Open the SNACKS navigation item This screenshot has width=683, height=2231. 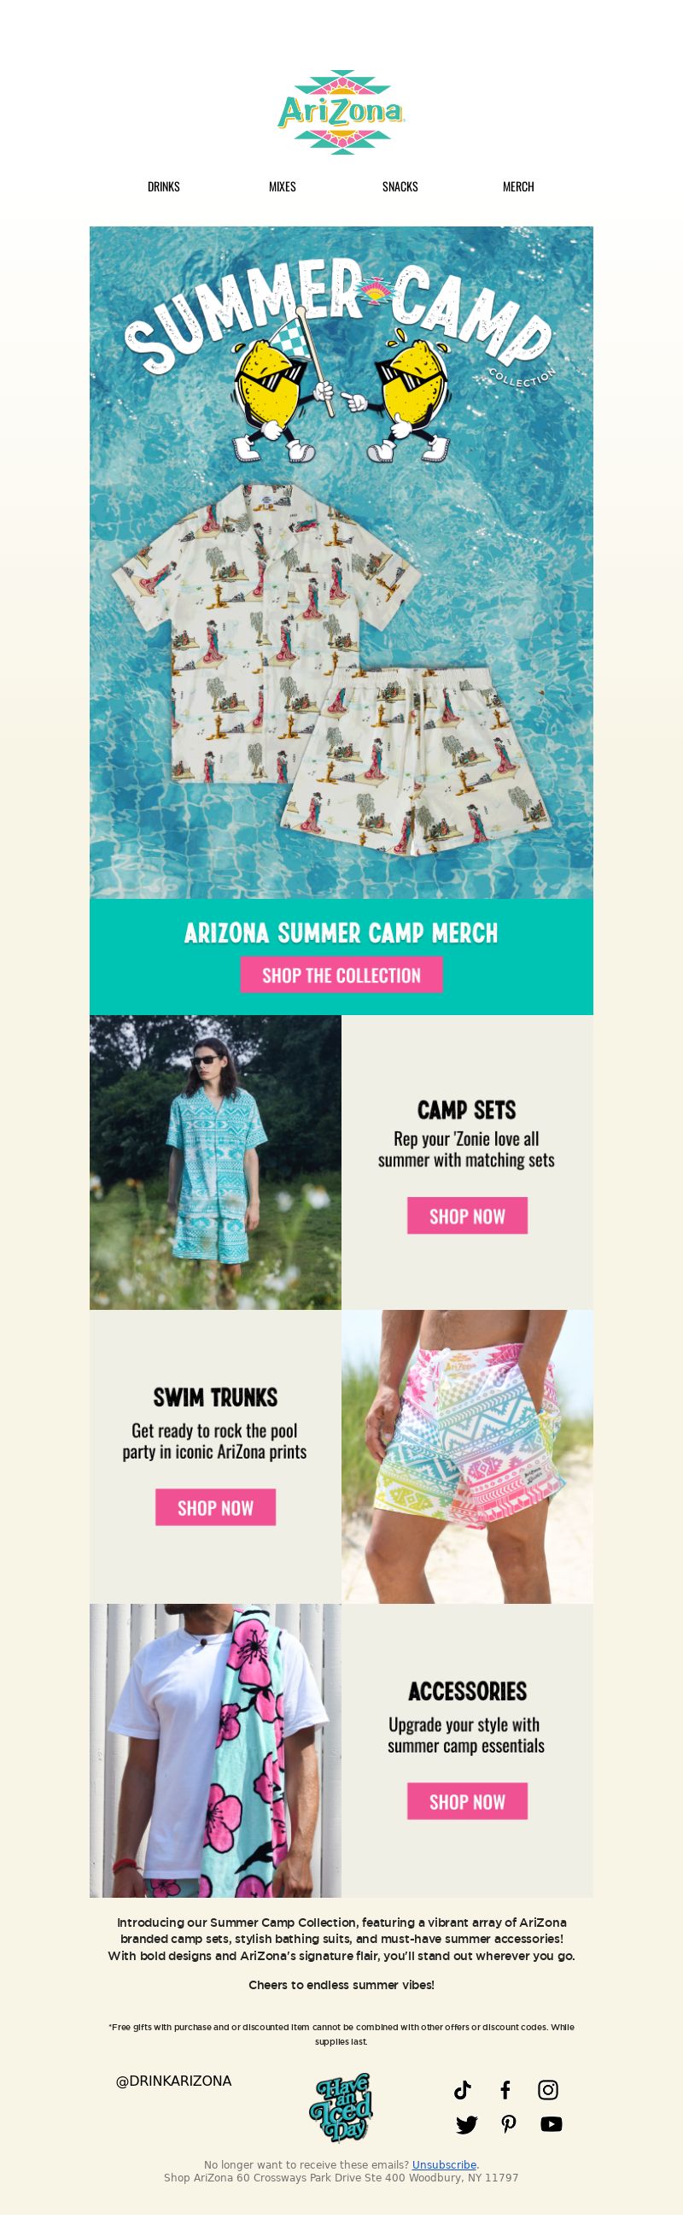pos(400,186)
